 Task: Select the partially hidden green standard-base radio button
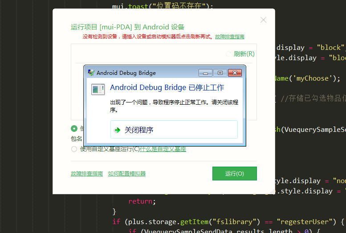pyautogui.click(x=74, y=128)
